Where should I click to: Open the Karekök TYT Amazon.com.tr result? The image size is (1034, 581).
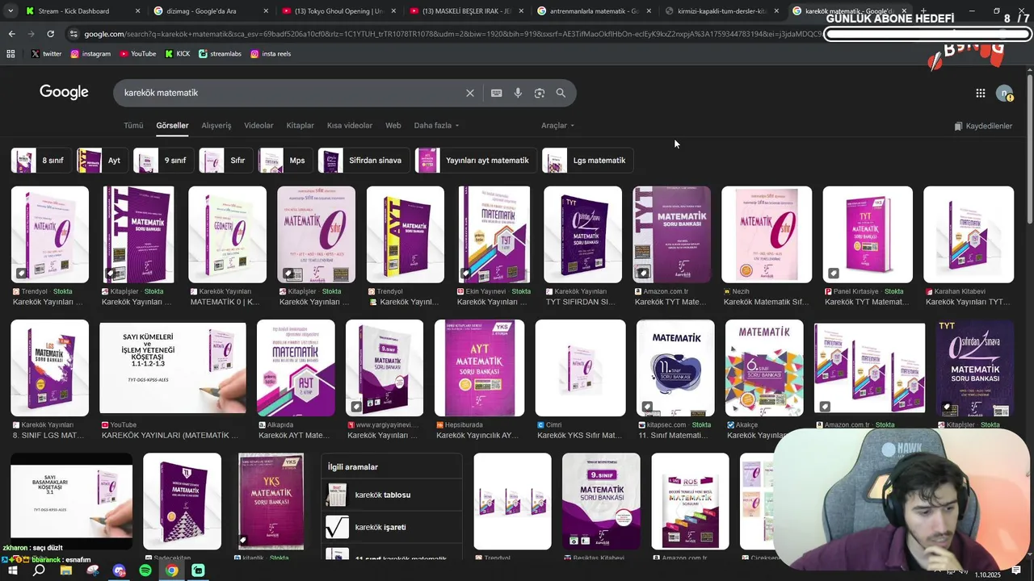(x=671, y=235)
